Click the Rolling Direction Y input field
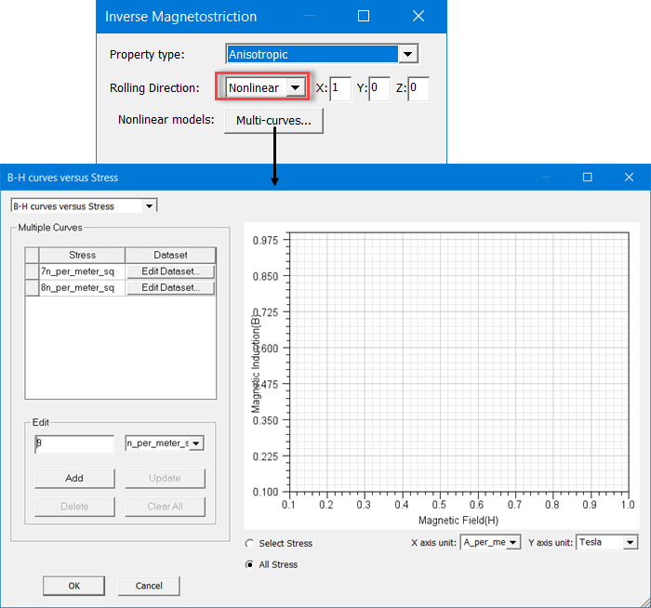Screen dimensions: 651x608 click(x=379, y=88)
